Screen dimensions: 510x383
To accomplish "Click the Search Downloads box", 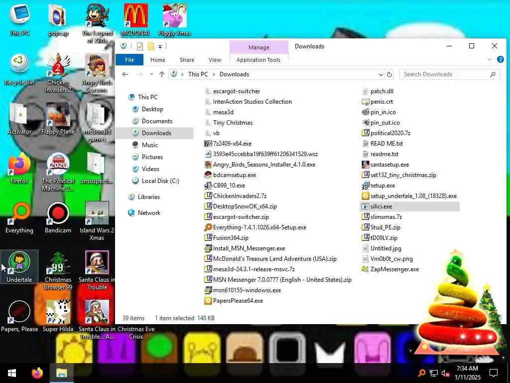I will point(450,74).
